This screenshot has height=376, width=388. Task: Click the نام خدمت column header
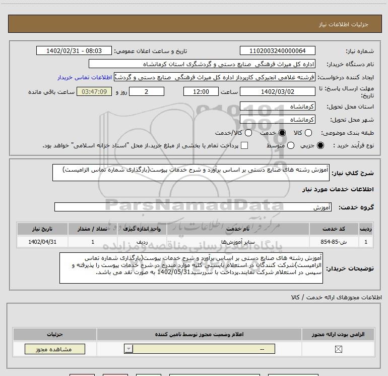(x=238, y=229)
